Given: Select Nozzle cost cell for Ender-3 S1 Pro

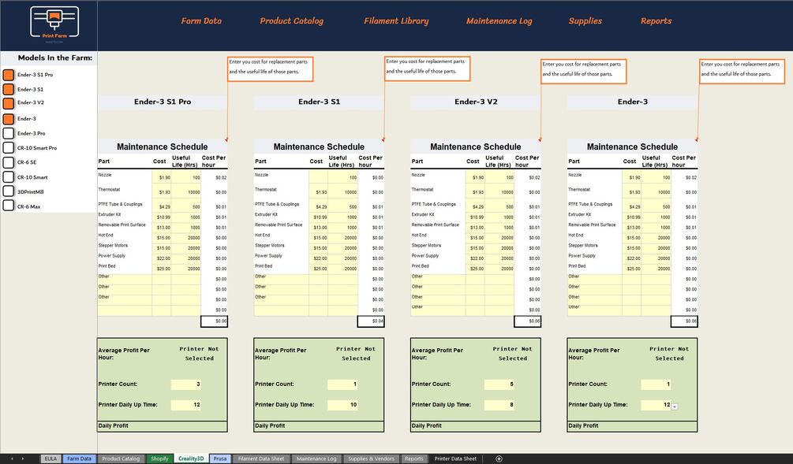Looking at the screenshot, I should point(162,176).
